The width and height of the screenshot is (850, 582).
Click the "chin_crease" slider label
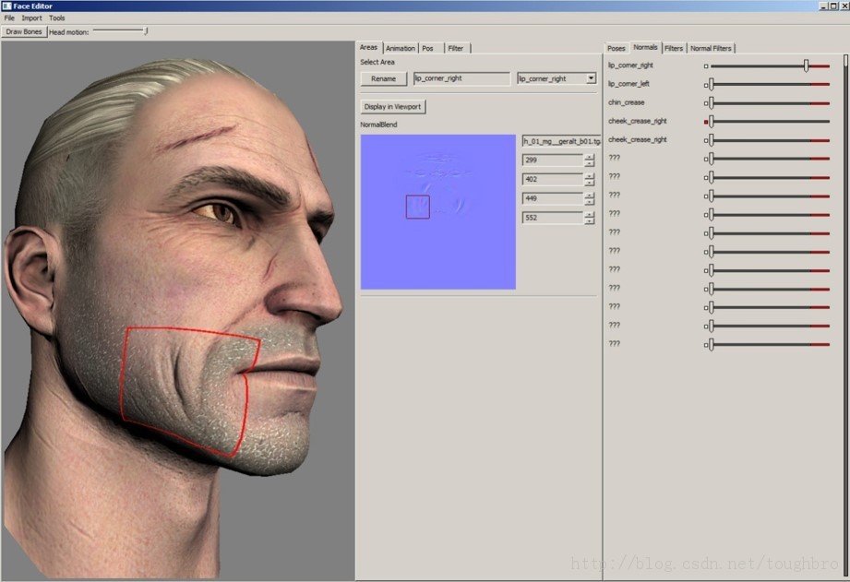tap(626, 102)
